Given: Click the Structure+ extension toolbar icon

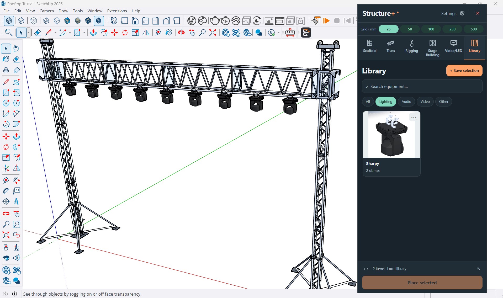Looking at the screenshot, I should (306, 33).
